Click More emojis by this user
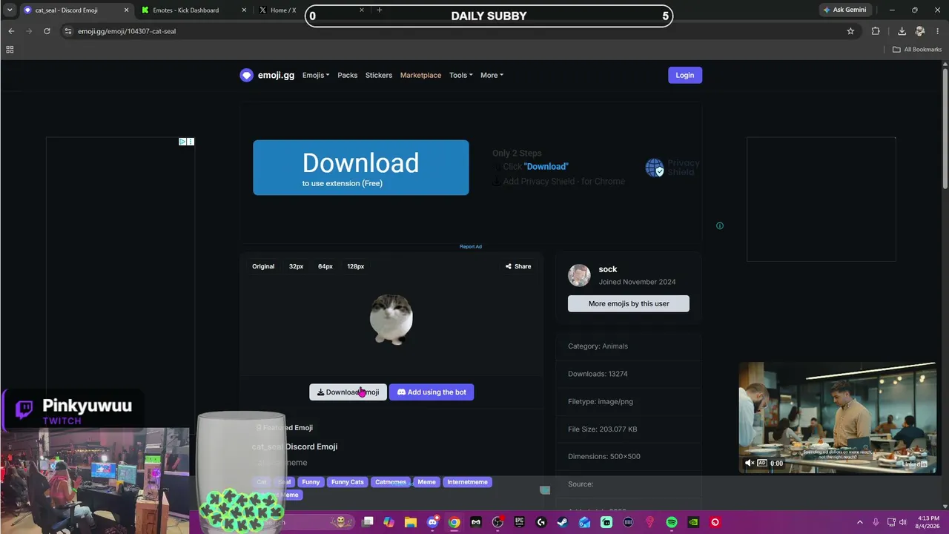Image resolution: width=949 pixels, height=534 pixels. click(629, 303)
